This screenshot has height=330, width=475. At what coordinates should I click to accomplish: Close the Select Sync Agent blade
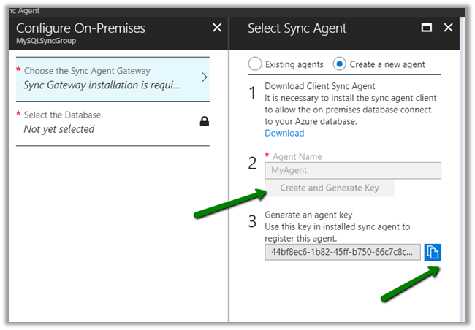point(449,28)
